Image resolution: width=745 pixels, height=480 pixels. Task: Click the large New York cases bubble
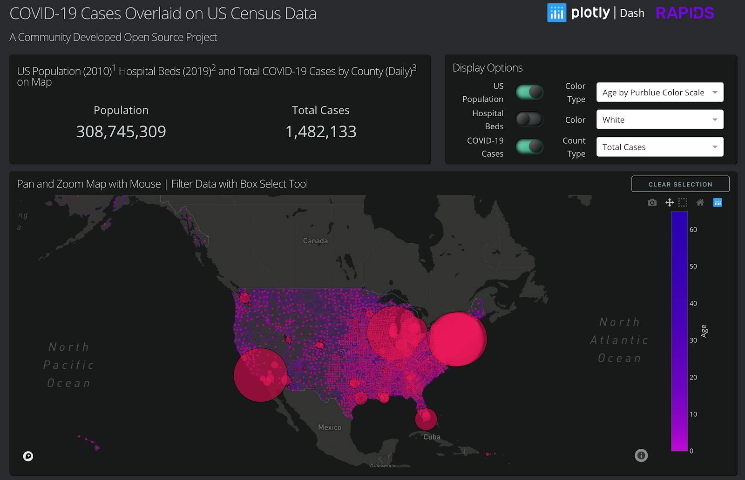[457, 339]
